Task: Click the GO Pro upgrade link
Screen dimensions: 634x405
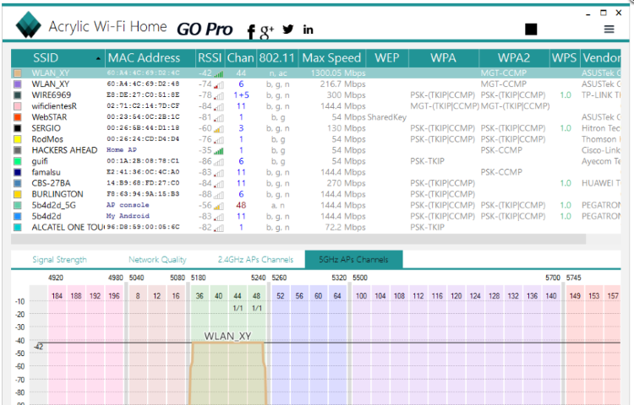Action: [x=205, y=29]
